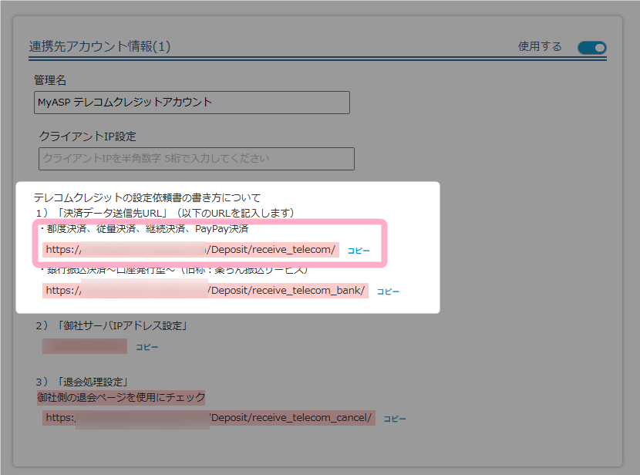Click the テレコムクレジットの設定依頼書の書き方について heading

(147, 197)
